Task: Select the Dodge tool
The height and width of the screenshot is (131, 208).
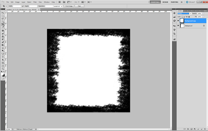Action: tap(3, 51)
